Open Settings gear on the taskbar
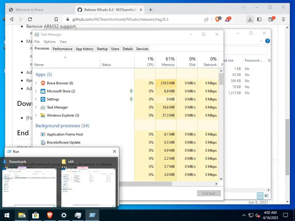Viewport: 295px width, 221px height. (x=64, y=215)
